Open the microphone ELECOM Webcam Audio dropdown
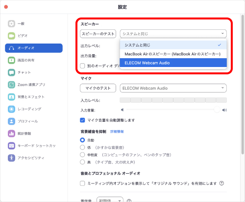This screenshot has height=202, width=245. click(173, 88)
